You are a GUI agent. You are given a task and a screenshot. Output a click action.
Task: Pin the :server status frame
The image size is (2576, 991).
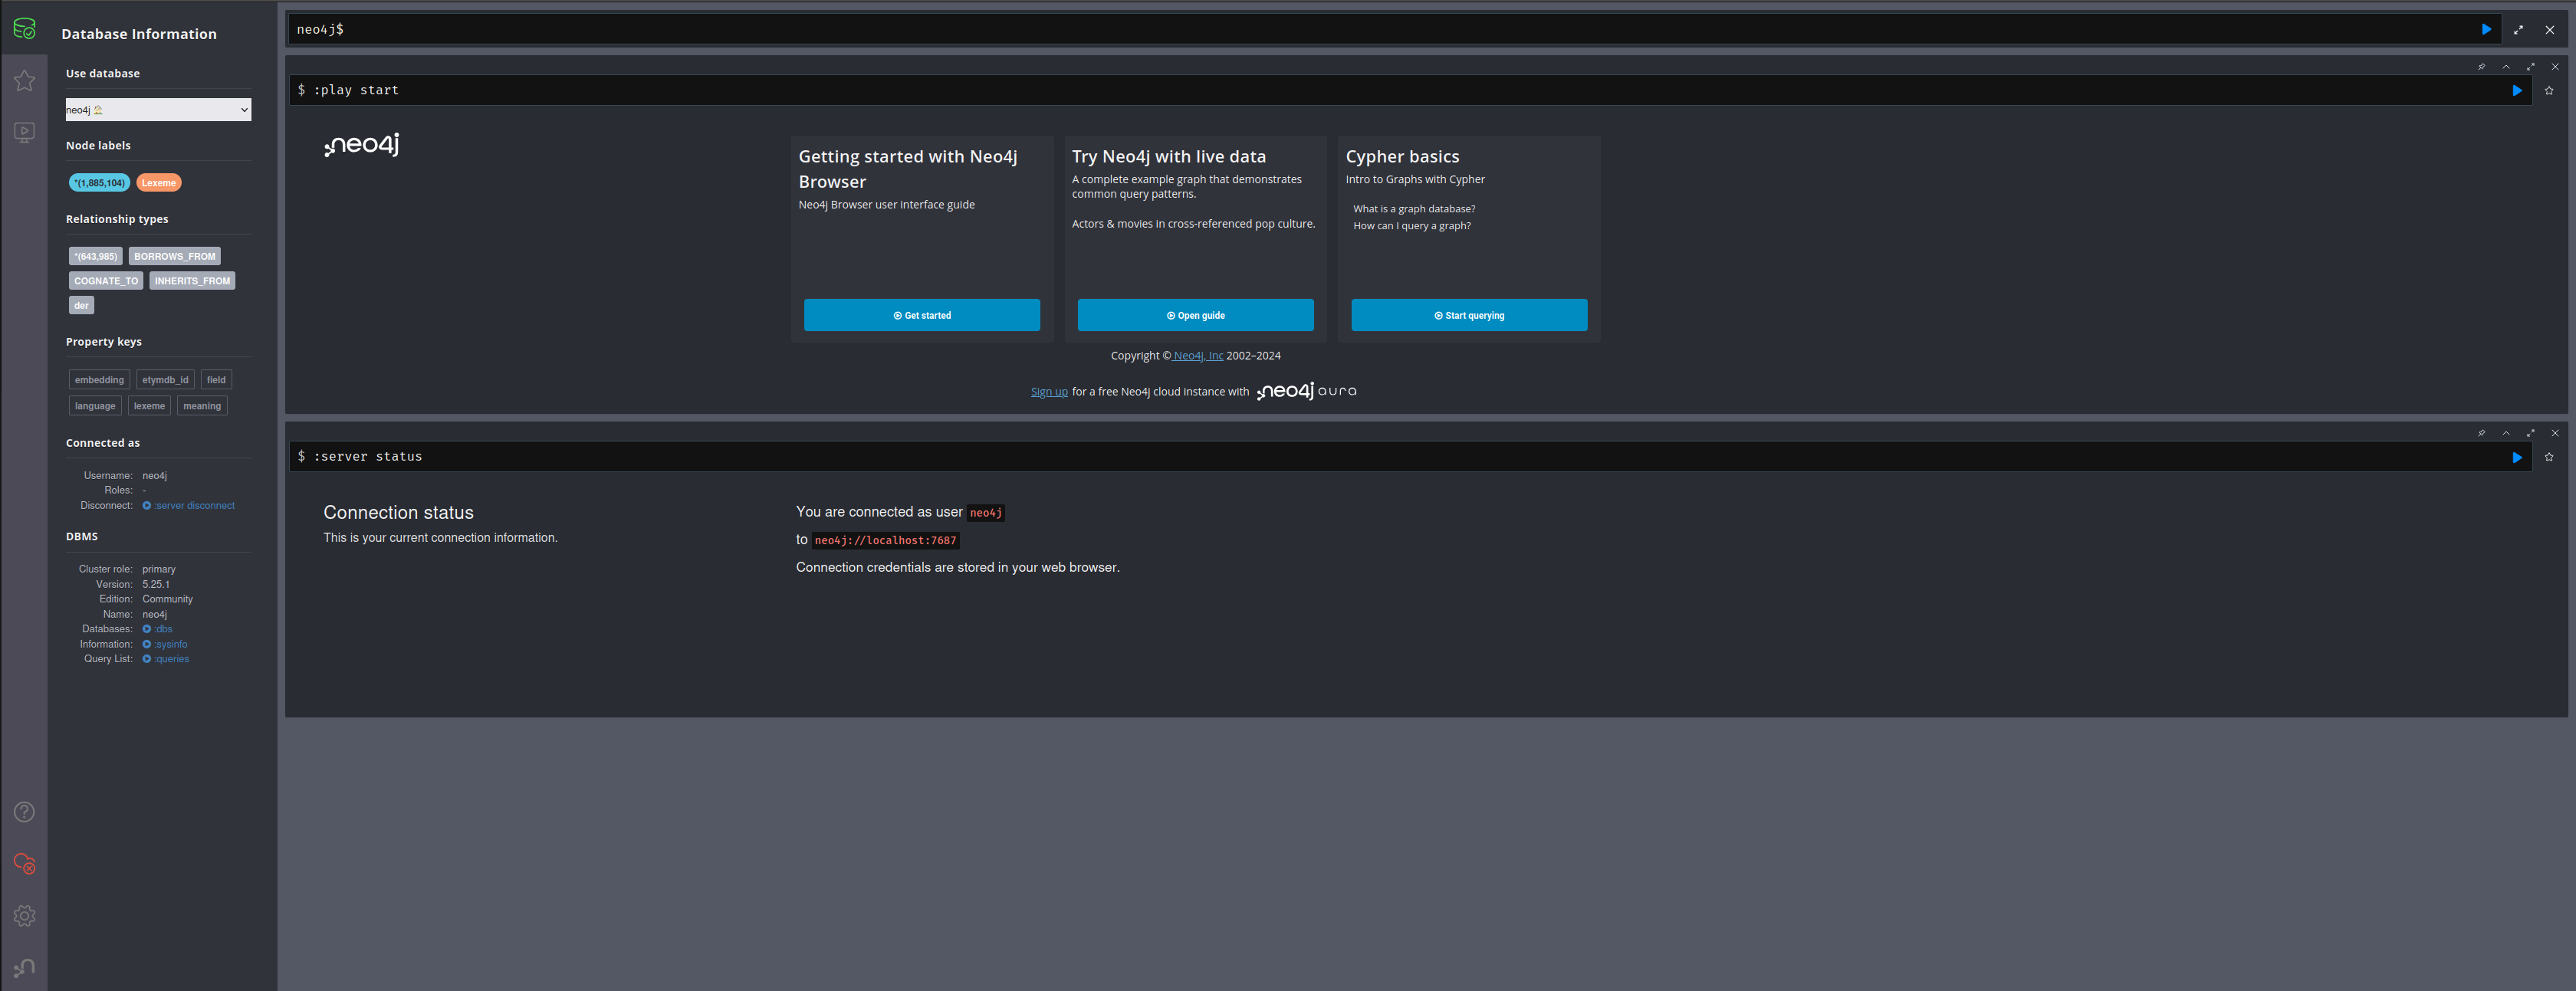[x=2481, y=433]
